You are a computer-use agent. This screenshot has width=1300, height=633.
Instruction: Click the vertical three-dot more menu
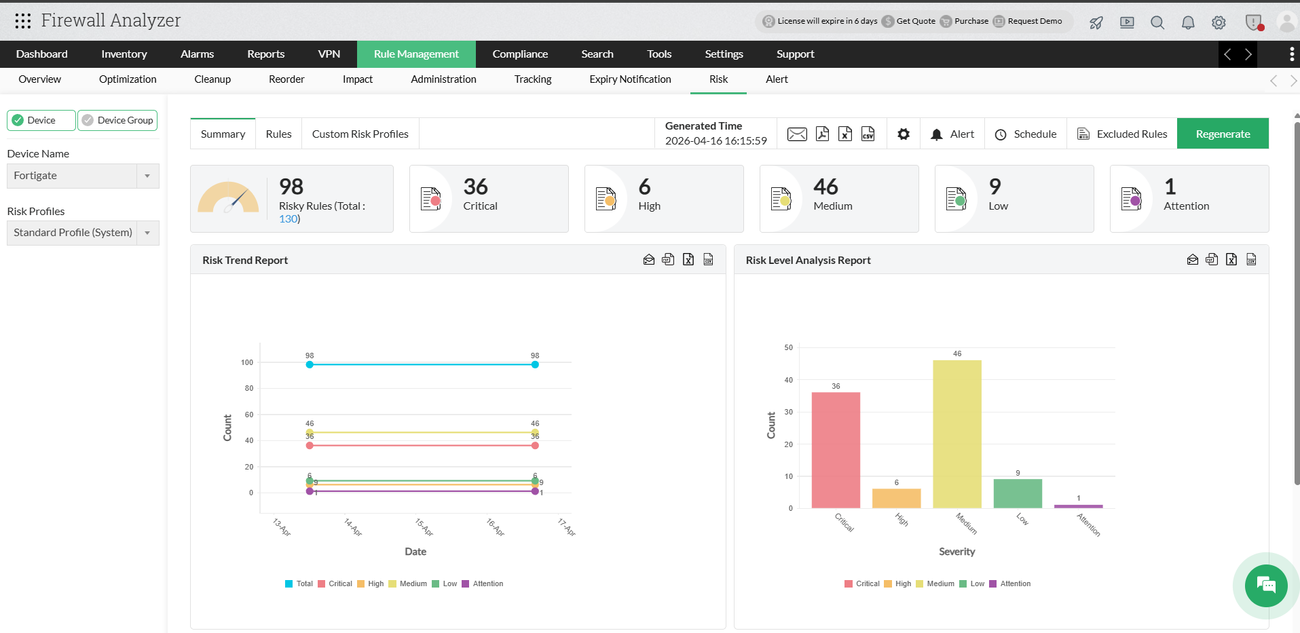(1291, 54)
